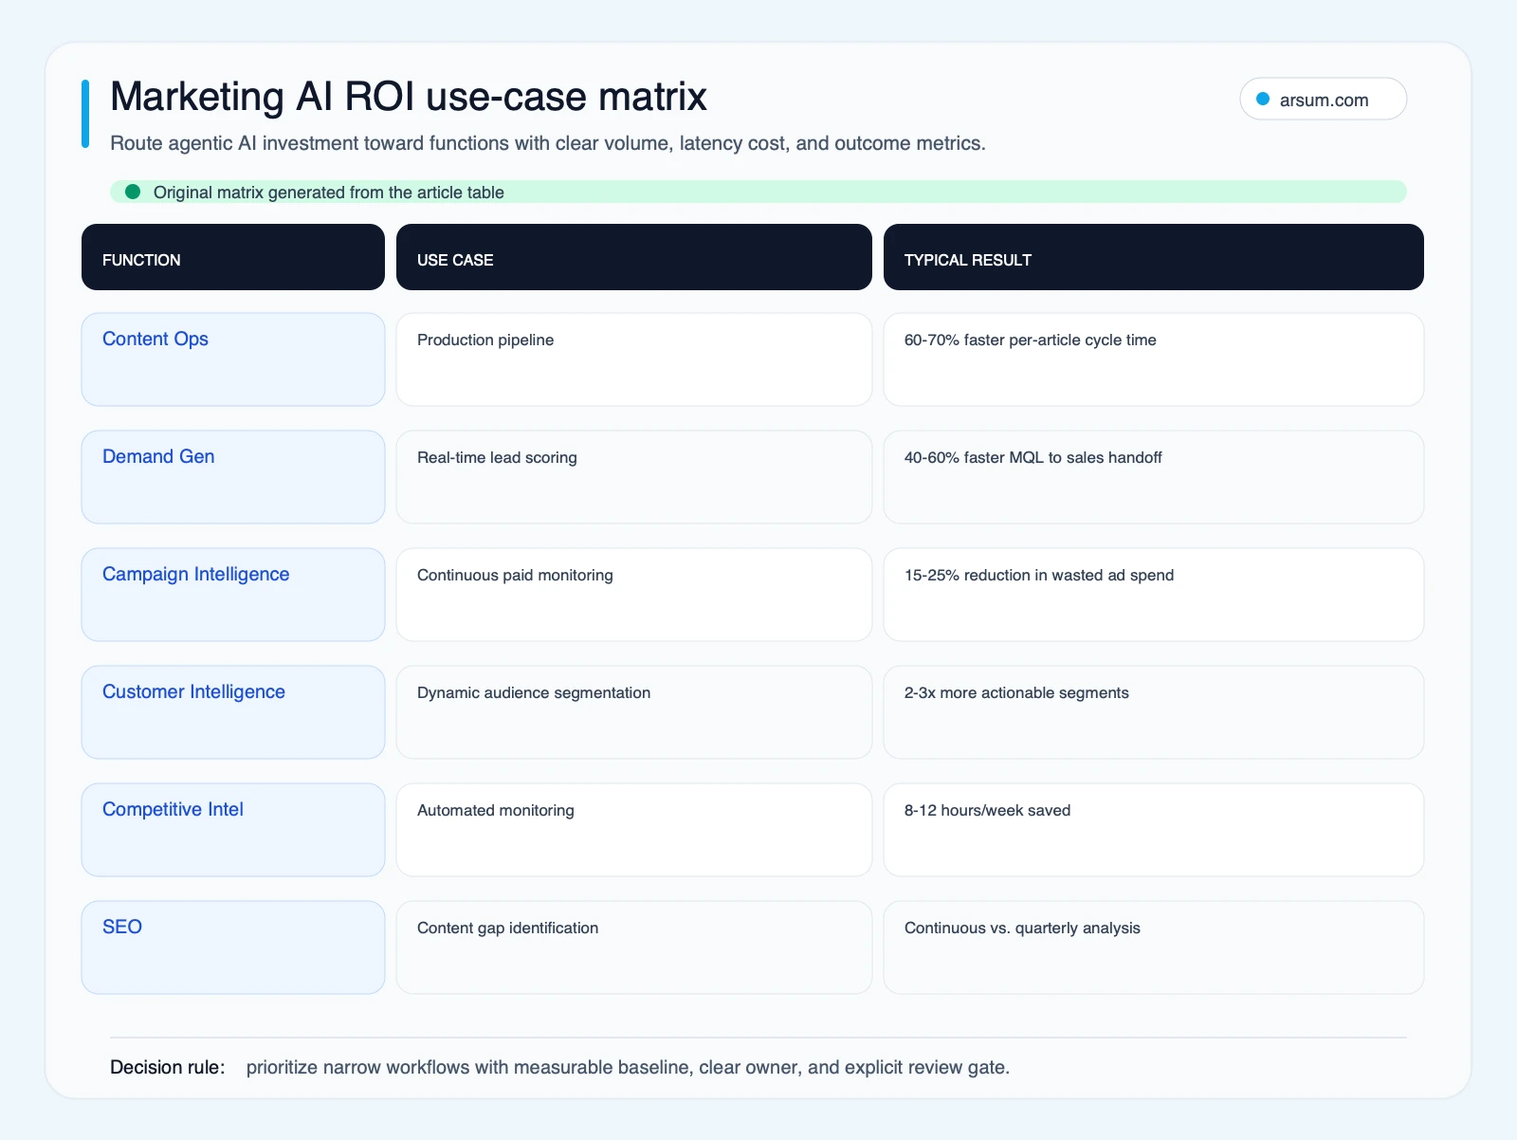Click the text 'prioritize narrow workflows with measurable baseline'
Viewport: 1517px width, 1140px height.
[x=470, y=1067]
